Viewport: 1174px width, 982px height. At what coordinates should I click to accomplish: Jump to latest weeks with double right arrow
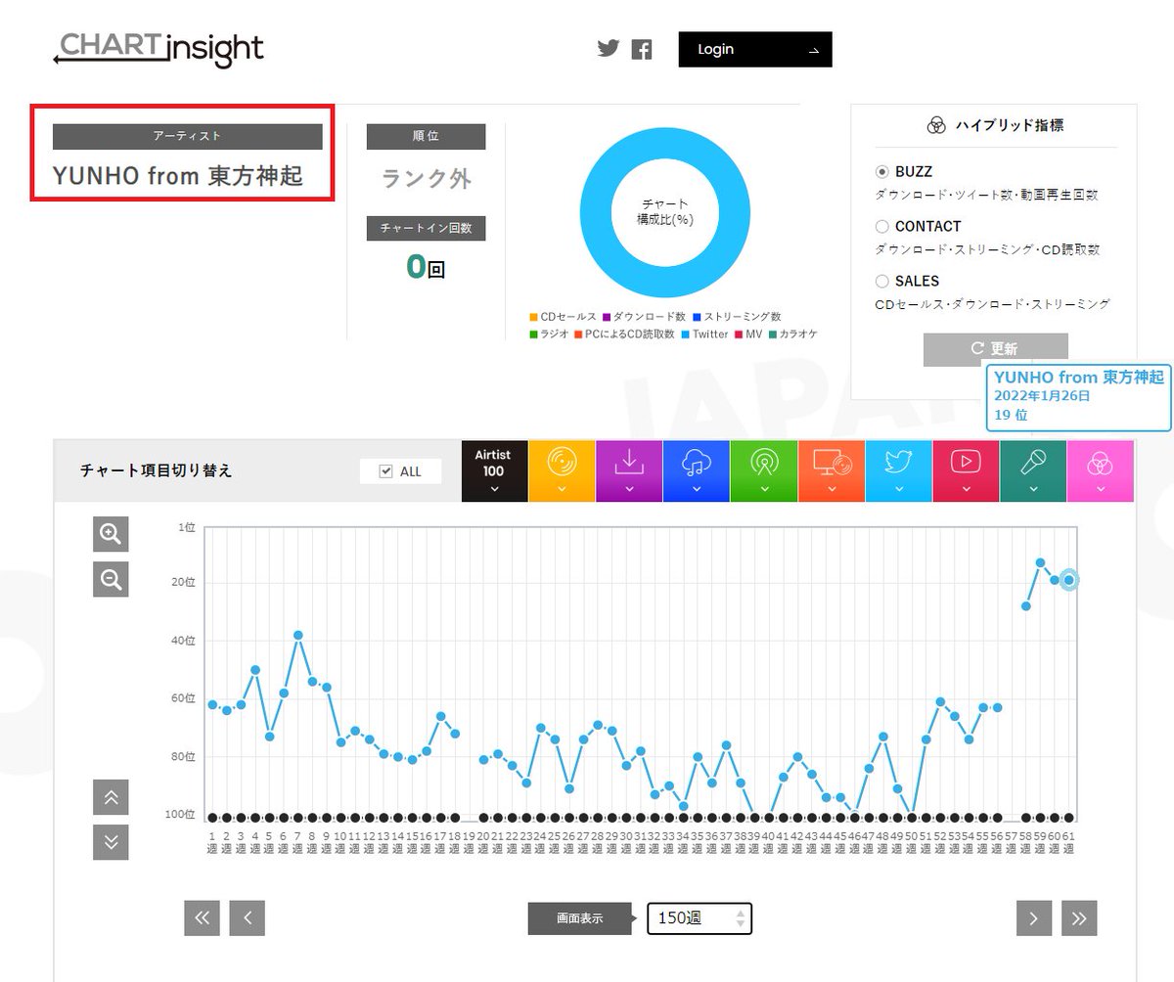[1079, 917]
